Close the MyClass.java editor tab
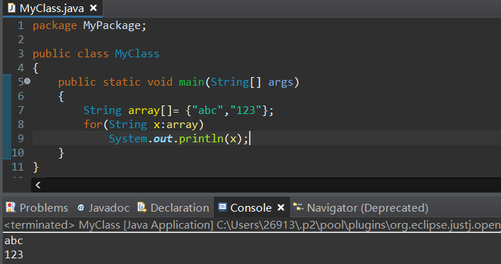This screenshot has width=501, height=264. pos(93,8)
